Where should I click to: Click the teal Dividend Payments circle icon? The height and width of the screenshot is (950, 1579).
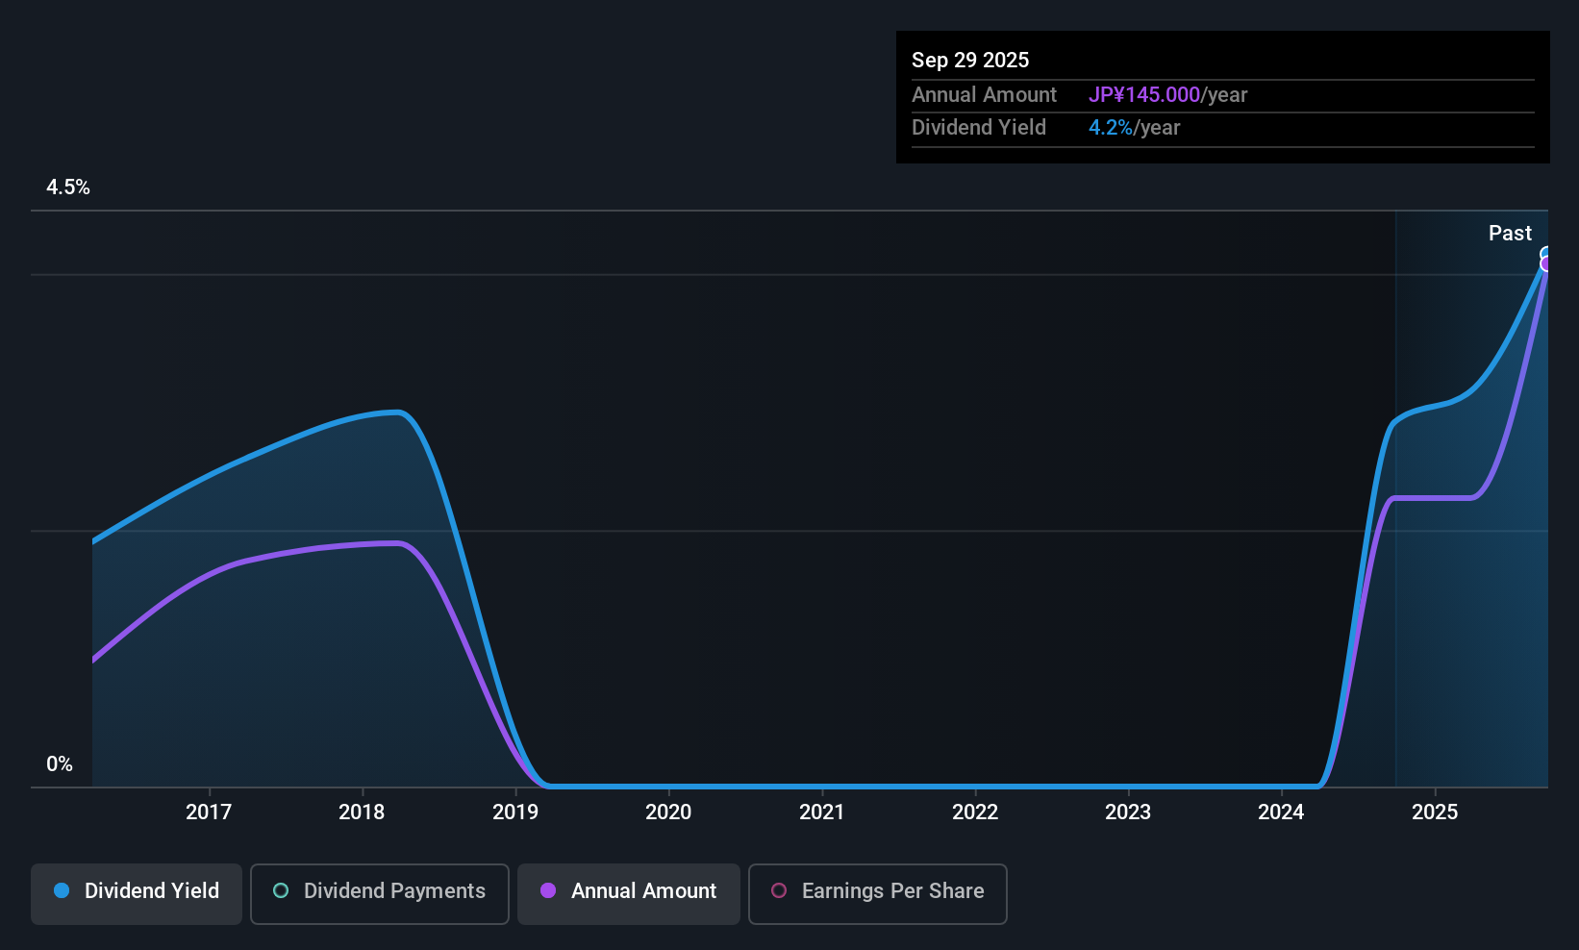[x=281, y=891]
